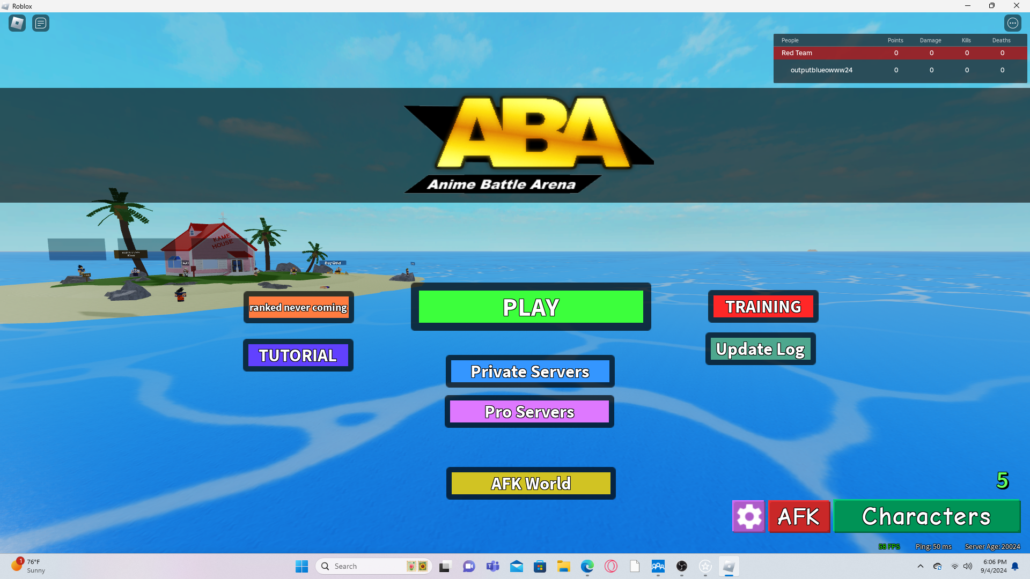The image size is (1030, 579).
Task: Open the Pro Servers menu
Action: click(x=529, y=412)
